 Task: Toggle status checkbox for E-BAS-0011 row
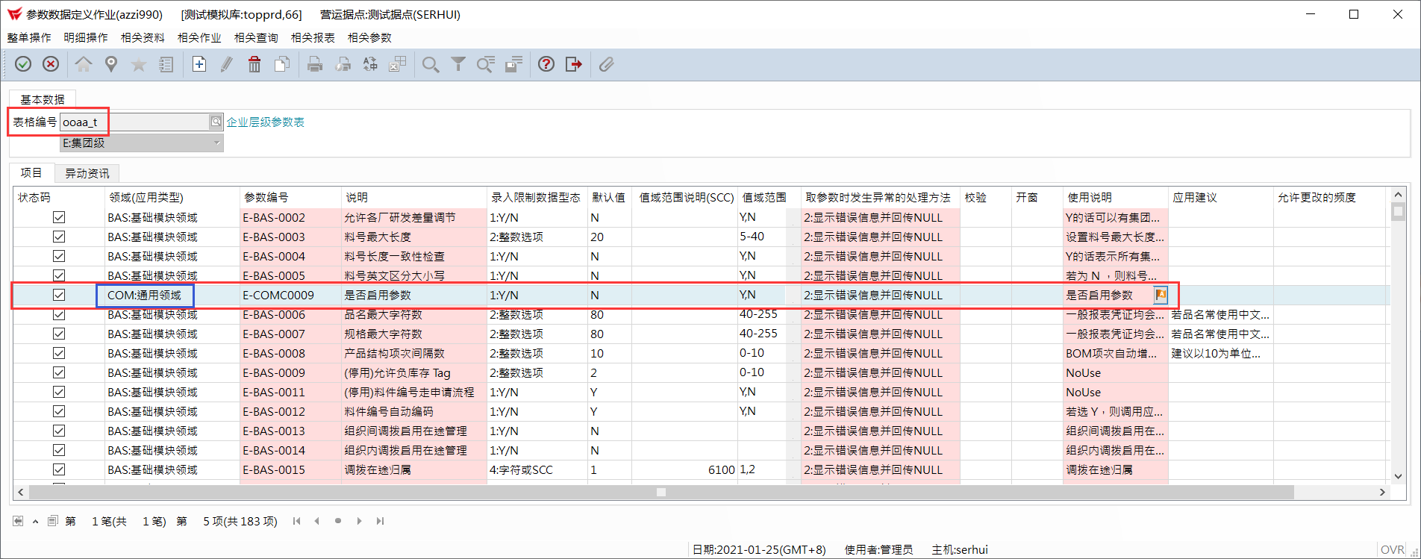(x=59, y=392)
